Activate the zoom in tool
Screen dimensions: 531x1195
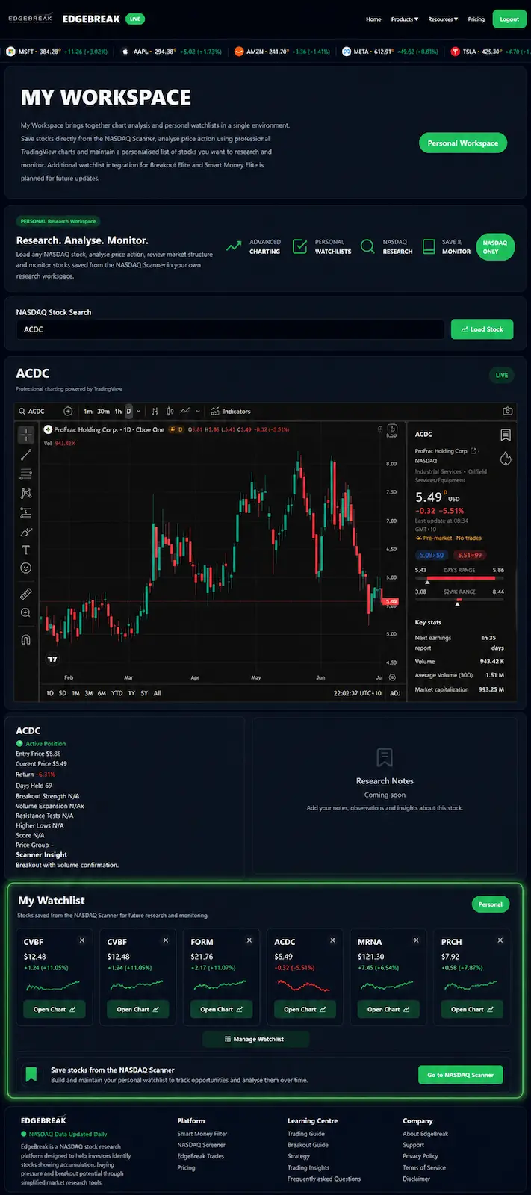tap(26, 612)
